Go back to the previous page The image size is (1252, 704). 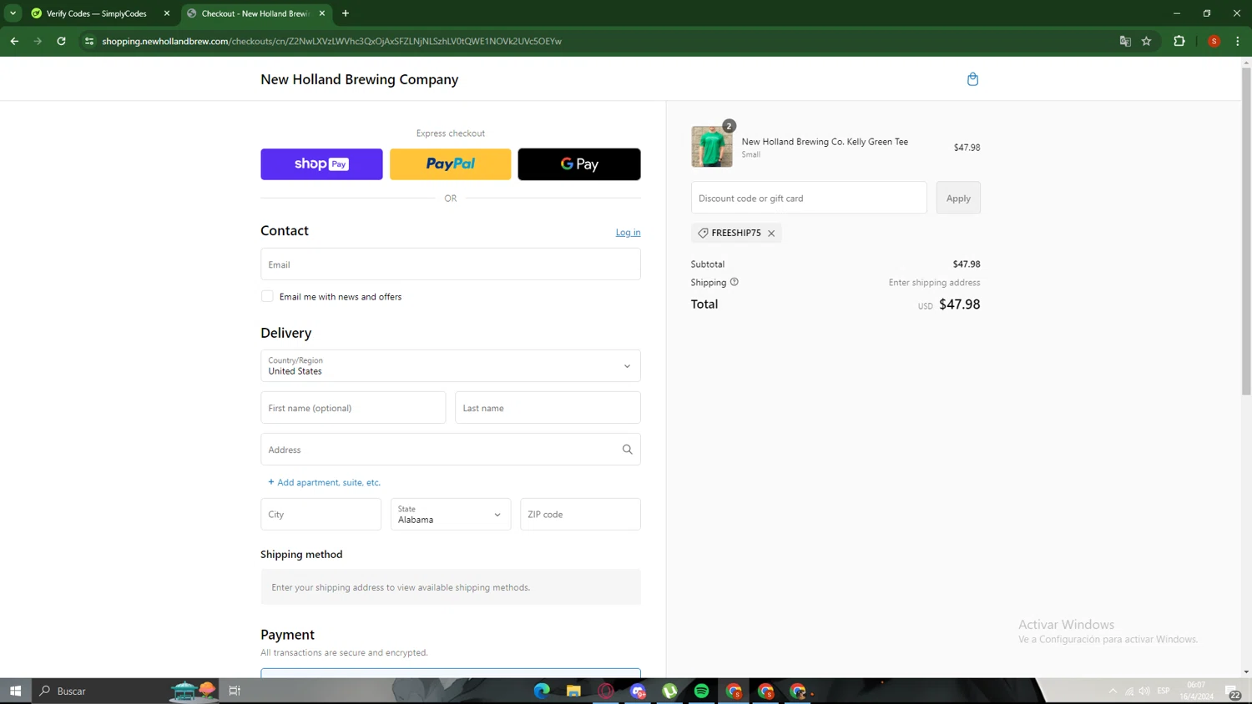pos(14,41)
